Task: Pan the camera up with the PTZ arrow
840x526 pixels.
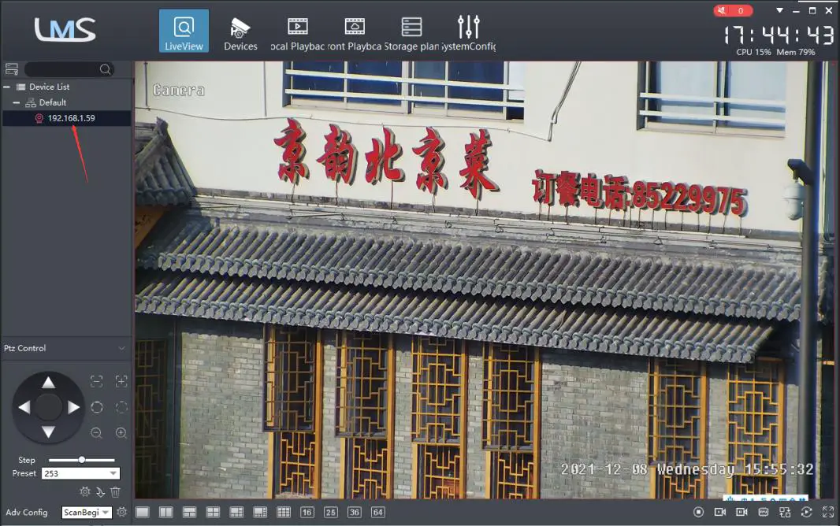Action: 48,382
